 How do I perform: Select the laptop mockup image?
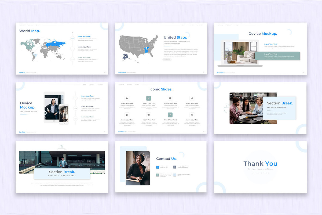240,53
